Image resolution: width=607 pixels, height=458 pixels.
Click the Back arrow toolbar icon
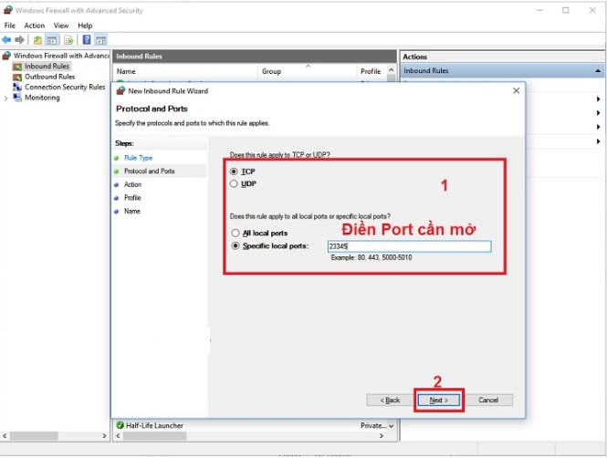click(x=7, y=40)
